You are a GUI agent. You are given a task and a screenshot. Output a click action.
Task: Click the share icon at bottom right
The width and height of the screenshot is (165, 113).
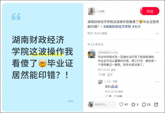click(156, 104)
